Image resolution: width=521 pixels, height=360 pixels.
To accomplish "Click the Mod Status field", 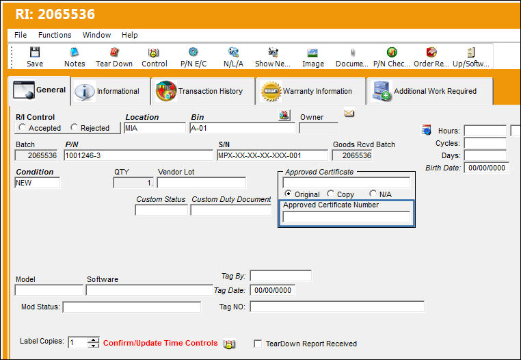I will pyautogui.click(x=131, y=307).
